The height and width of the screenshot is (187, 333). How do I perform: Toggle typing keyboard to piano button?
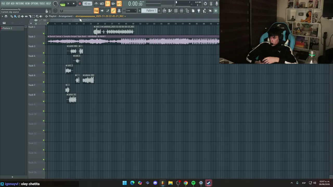click(96, 11)
